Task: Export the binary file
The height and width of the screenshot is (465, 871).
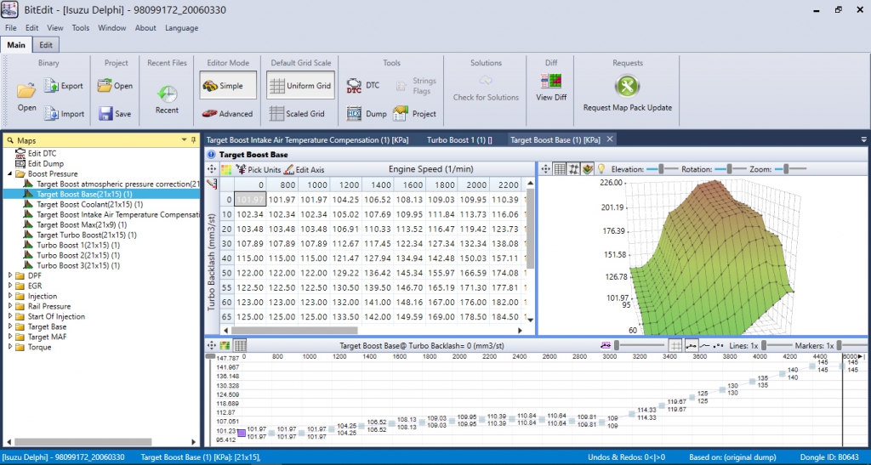Action: click(63, 86)
